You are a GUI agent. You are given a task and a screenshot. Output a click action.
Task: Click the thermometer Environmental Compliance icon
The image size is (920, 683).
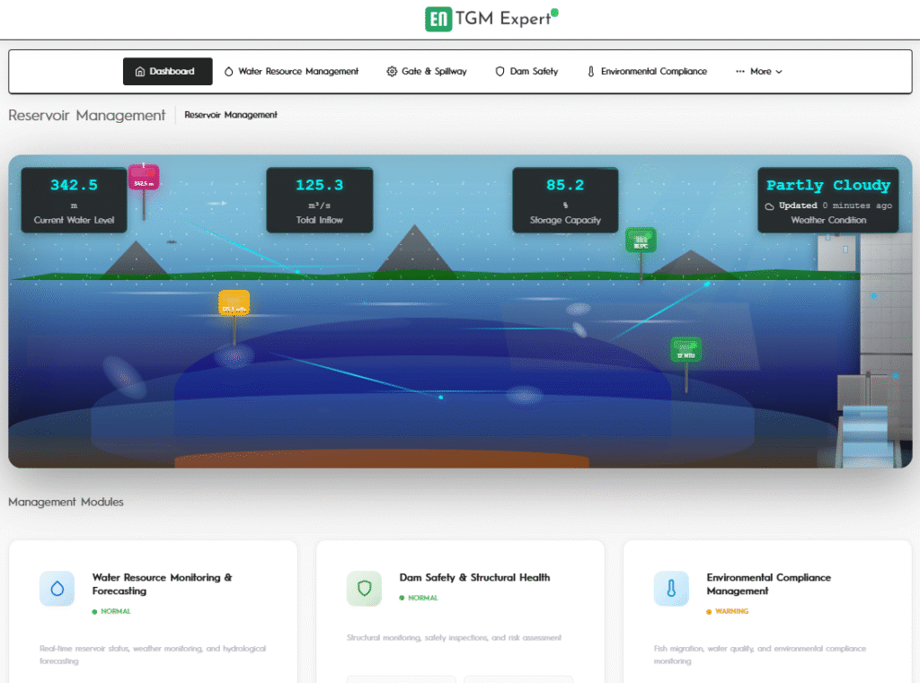click(671, 589)
